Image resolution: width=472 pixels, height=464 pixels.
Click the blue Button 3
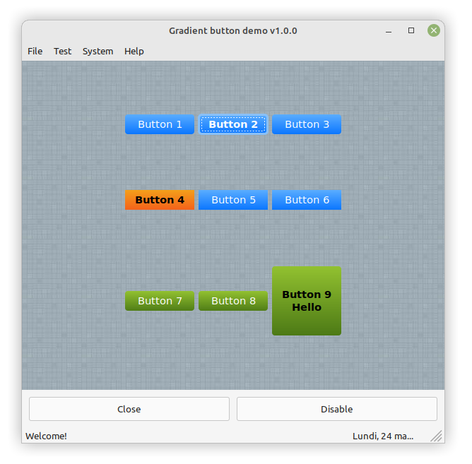click(307, 124)
